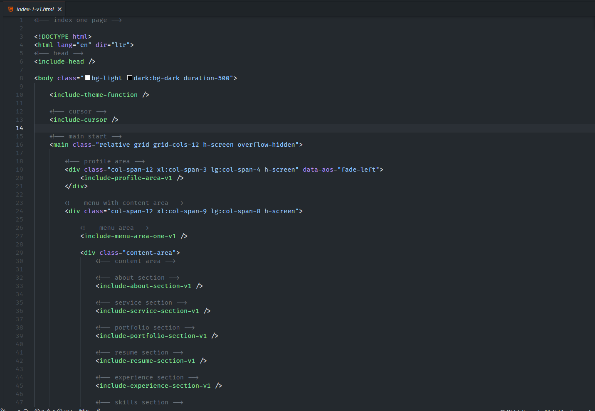The width and height of the screenshot is (595, 411).
Task: Open the white bg-light color swatch
Action: pyautogui.click(x=88, y=78)
